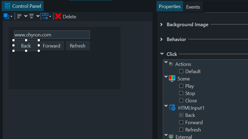This screenshot has height=139, width=248.
Task: Click the Control Panel icon in title tab
Action: point(8,6)
